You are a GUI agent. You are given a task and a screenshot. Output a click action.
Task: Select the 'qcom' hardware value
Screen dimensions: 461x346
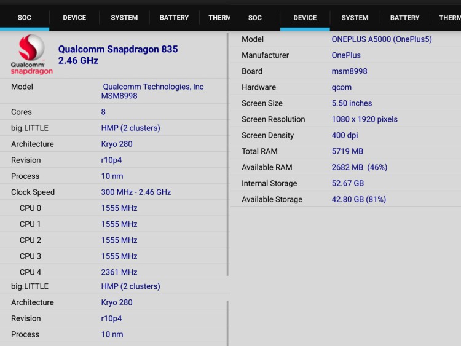point(341,87)
